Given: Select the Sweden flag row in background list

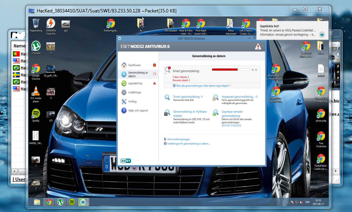Looking at the screenshot, I should coord(19,75).
